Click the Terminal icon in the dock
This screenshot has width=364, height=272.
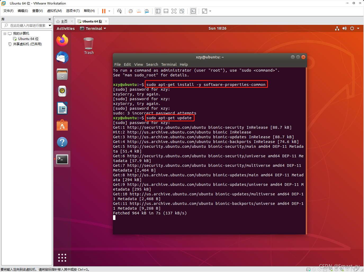[62, 159]
